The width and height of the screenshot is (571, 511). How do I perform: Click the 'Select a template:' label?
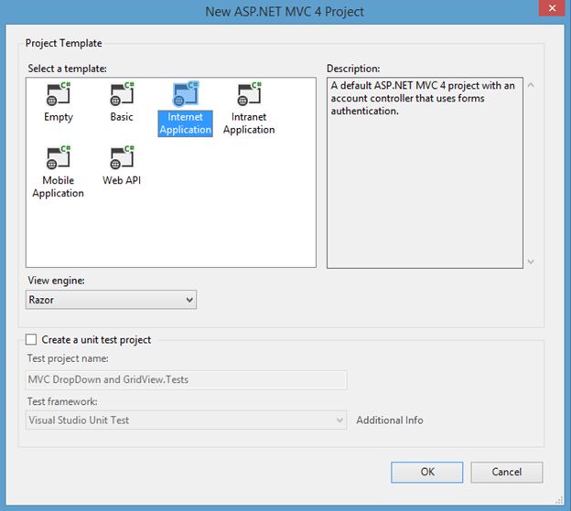68,69
